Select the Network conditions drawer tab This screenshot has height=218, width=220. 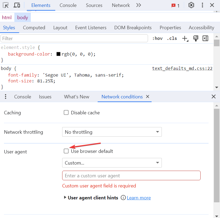[122, 97]
